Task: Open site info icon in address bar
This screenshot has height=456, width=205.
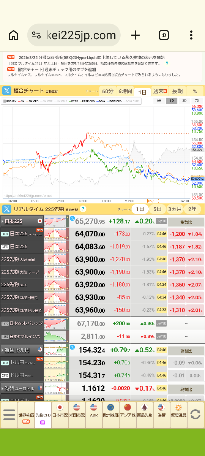Action: 36,35
